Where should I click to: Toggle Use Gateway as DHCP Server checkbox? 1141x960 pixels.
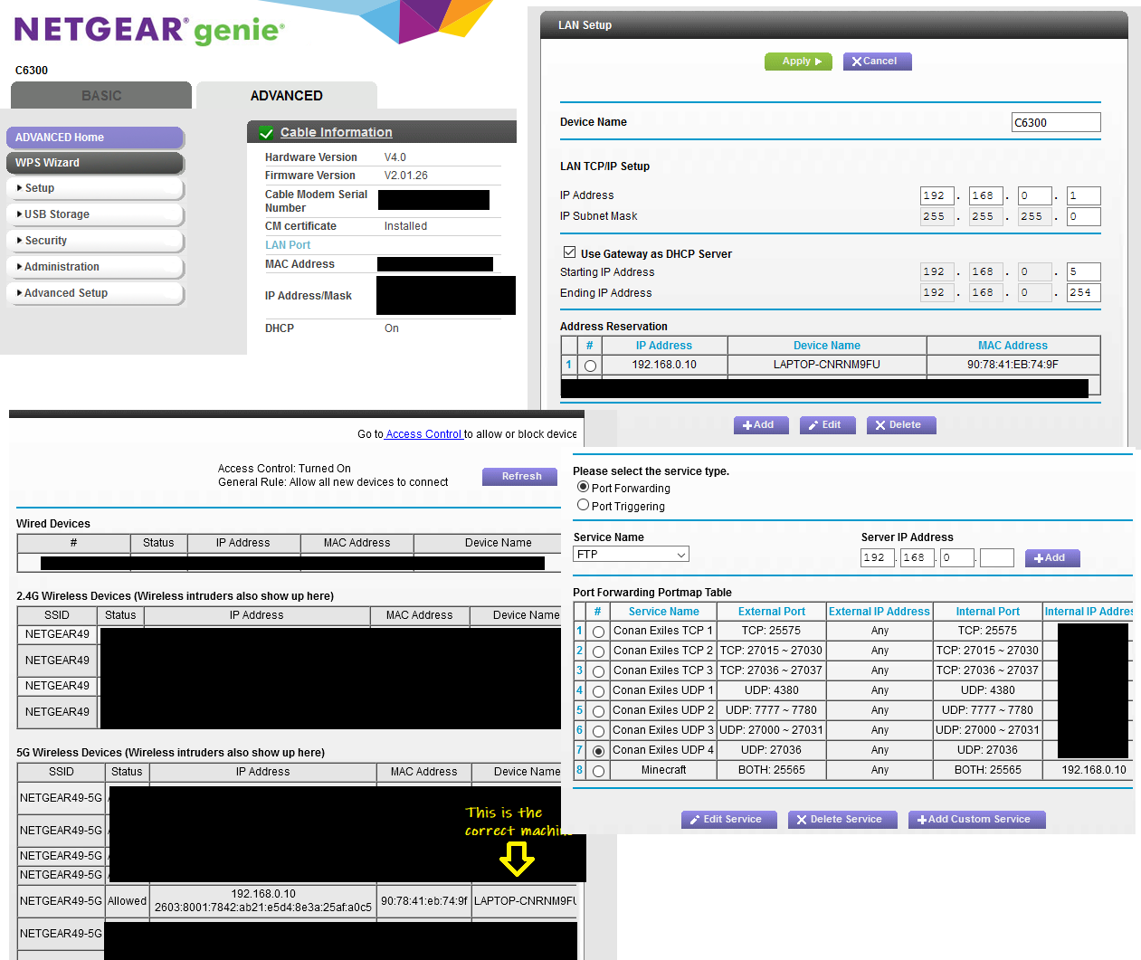(569, 253)
